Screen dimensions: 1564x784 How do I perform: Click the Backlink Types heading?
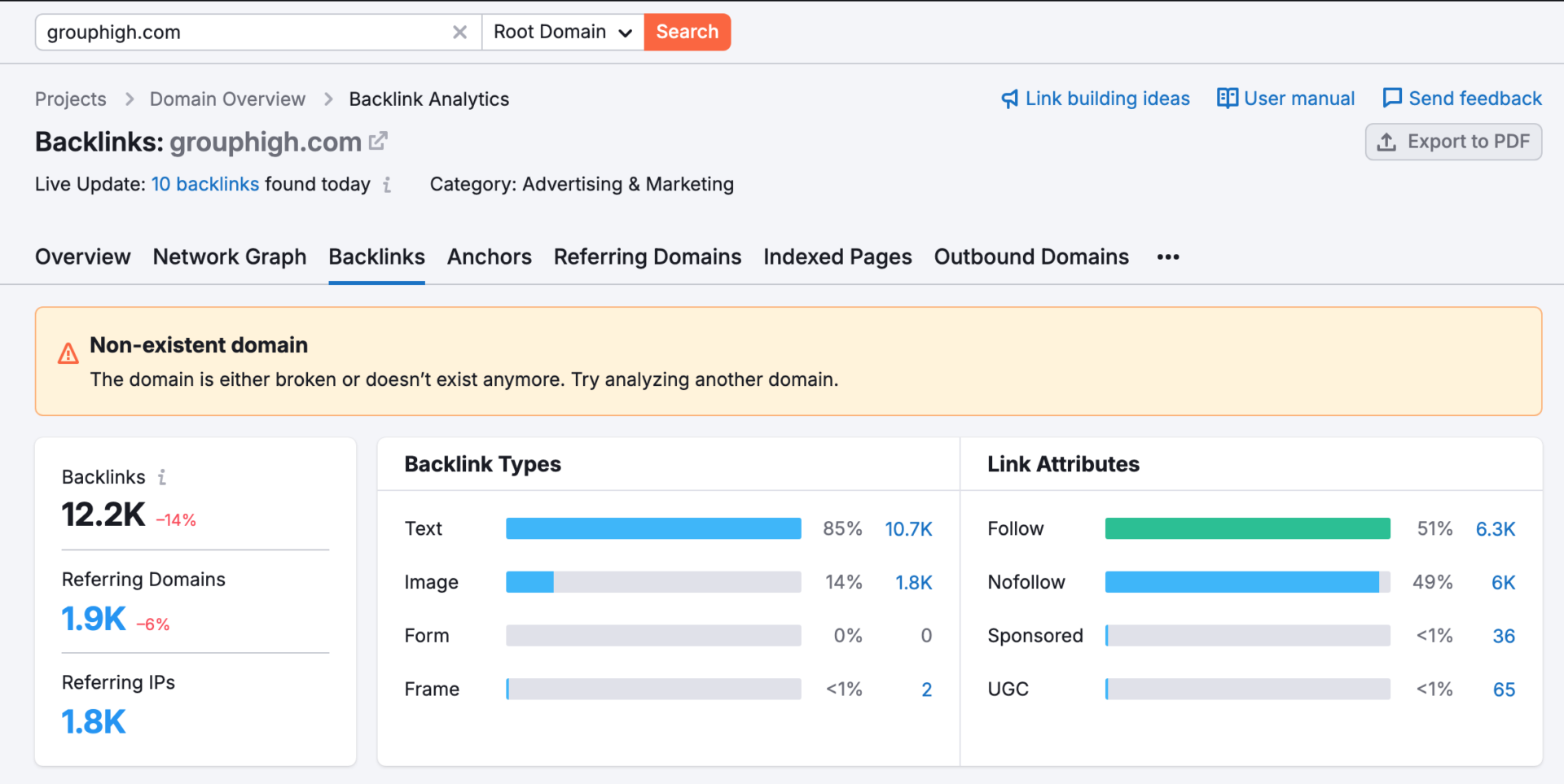pos(482,464)
